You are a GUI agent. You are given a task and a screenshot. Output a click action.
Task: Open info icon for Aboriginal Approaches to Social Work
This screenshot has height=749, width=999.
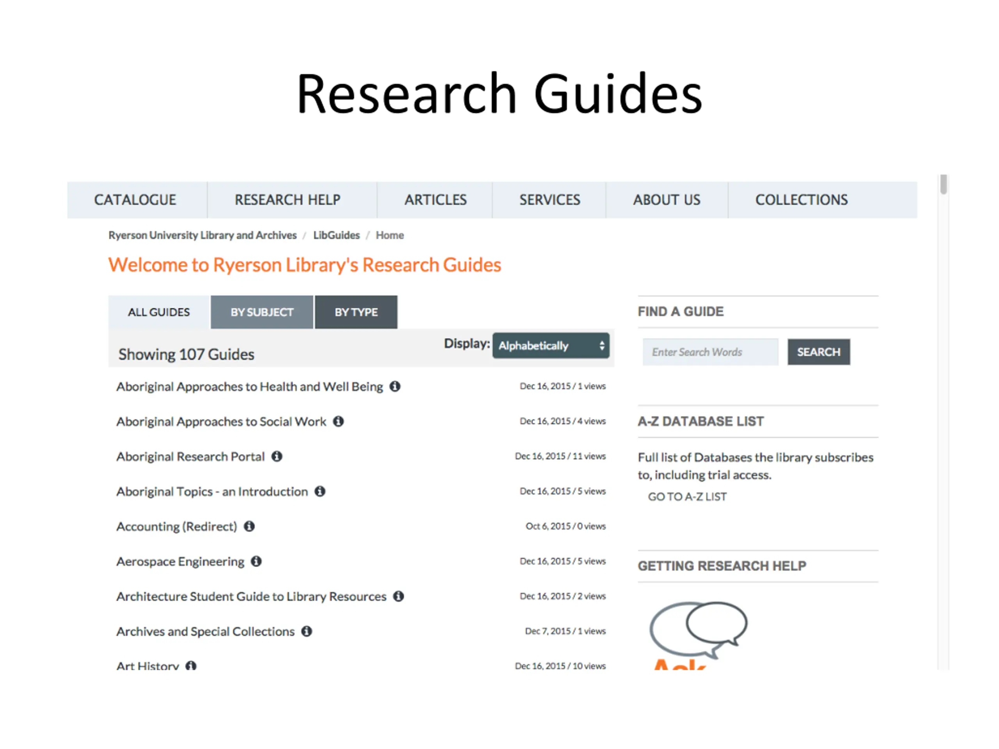click(338, 421)
